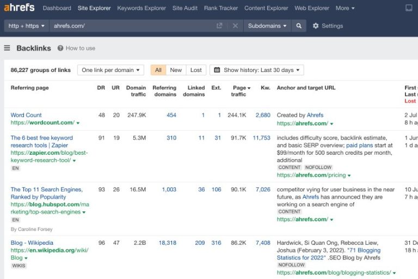Click the 2,680 keywords value
This screenshot has height=279, width=418.
click(263, 115)
